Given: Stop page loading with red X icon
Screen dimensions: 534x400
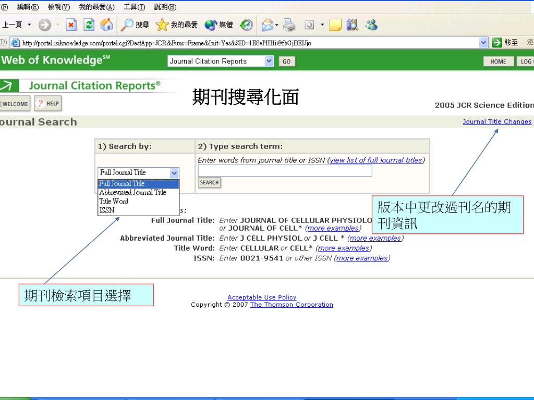Looking at the screenshot, I should 71,25.
